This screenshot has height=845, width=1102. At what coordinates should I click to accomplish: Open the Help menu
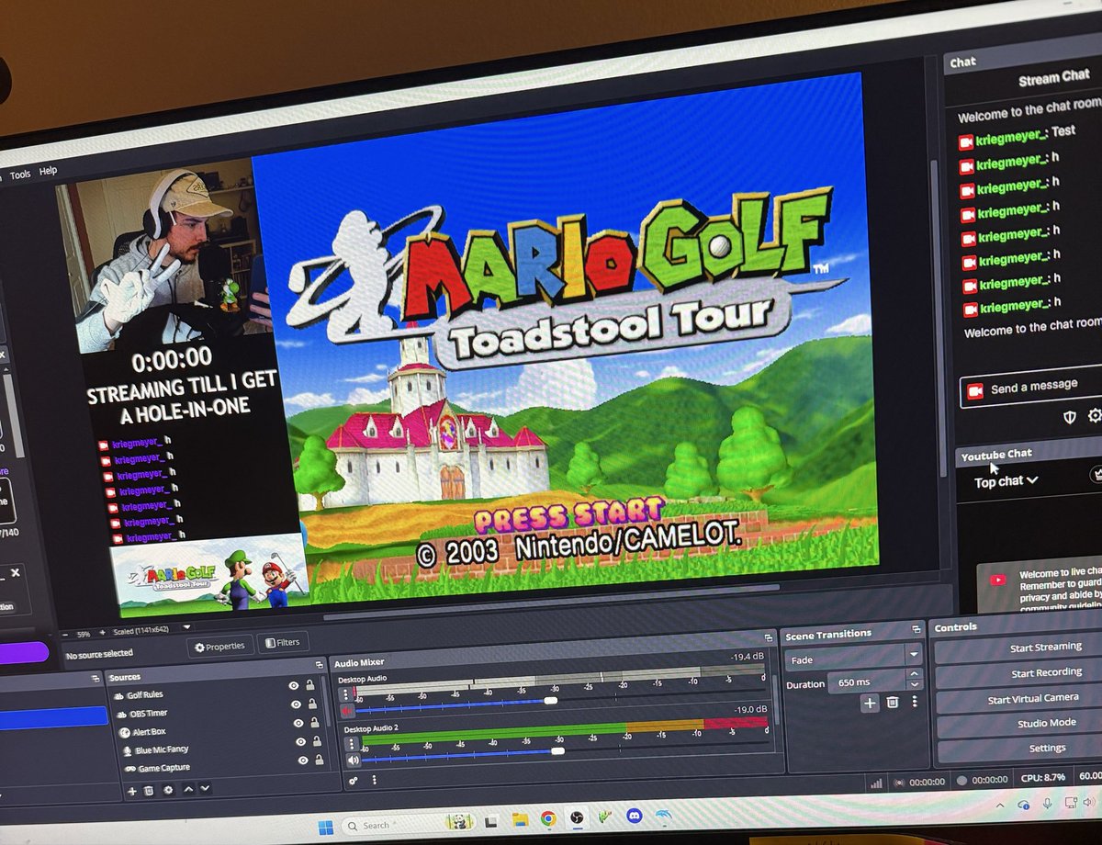pos(48,171)
